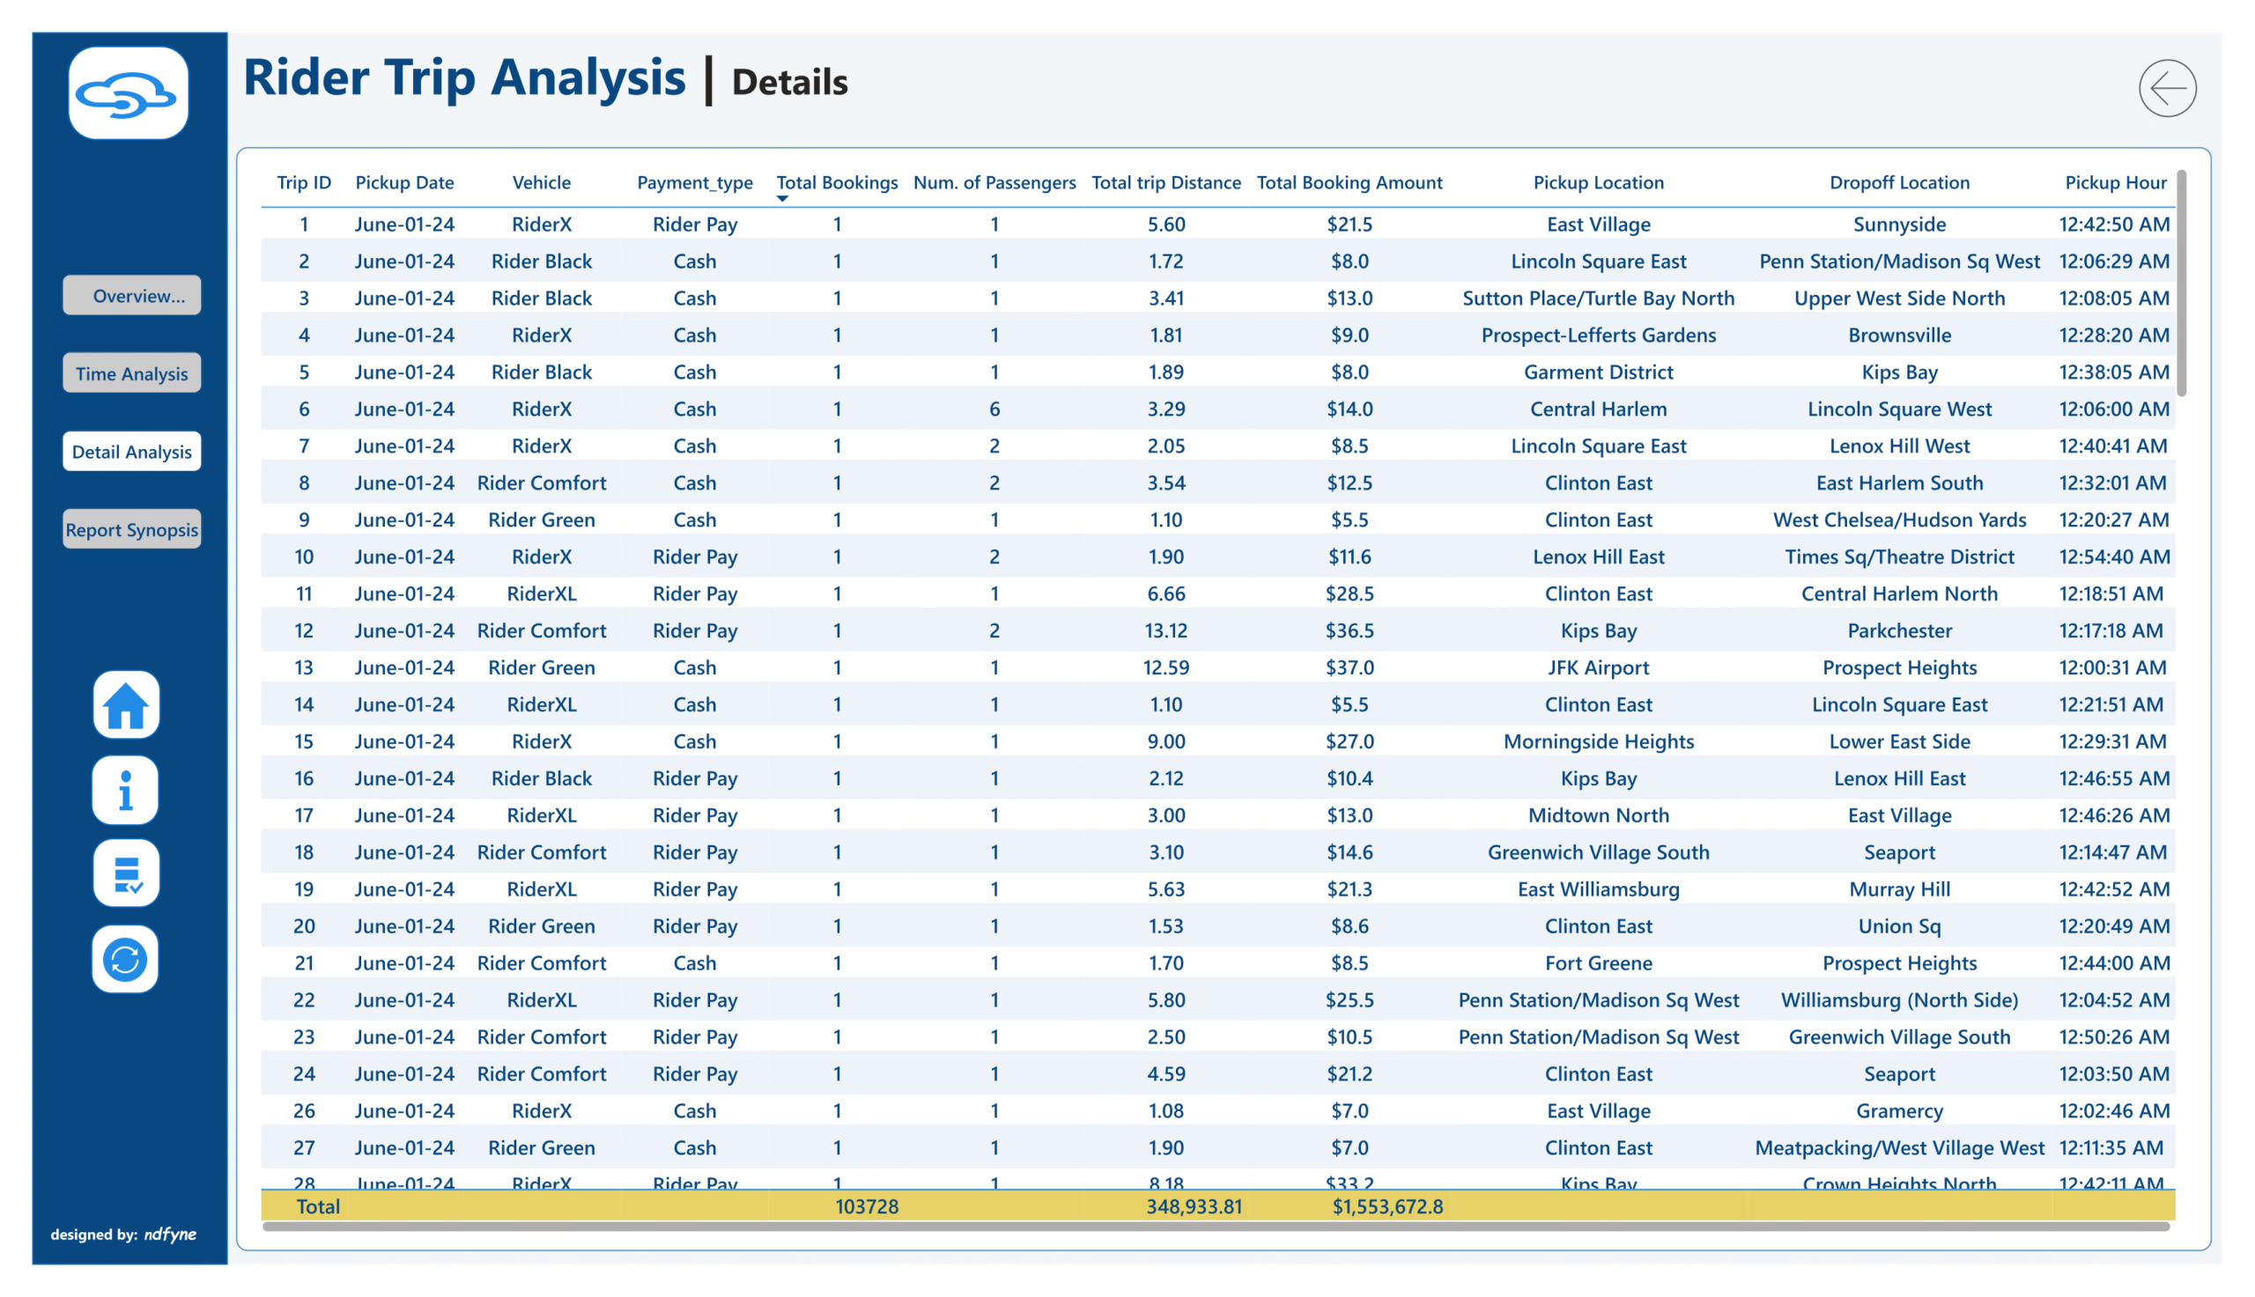Click 'Prospect-Lefferts Gardens' pickup cell

[1599, 335]
